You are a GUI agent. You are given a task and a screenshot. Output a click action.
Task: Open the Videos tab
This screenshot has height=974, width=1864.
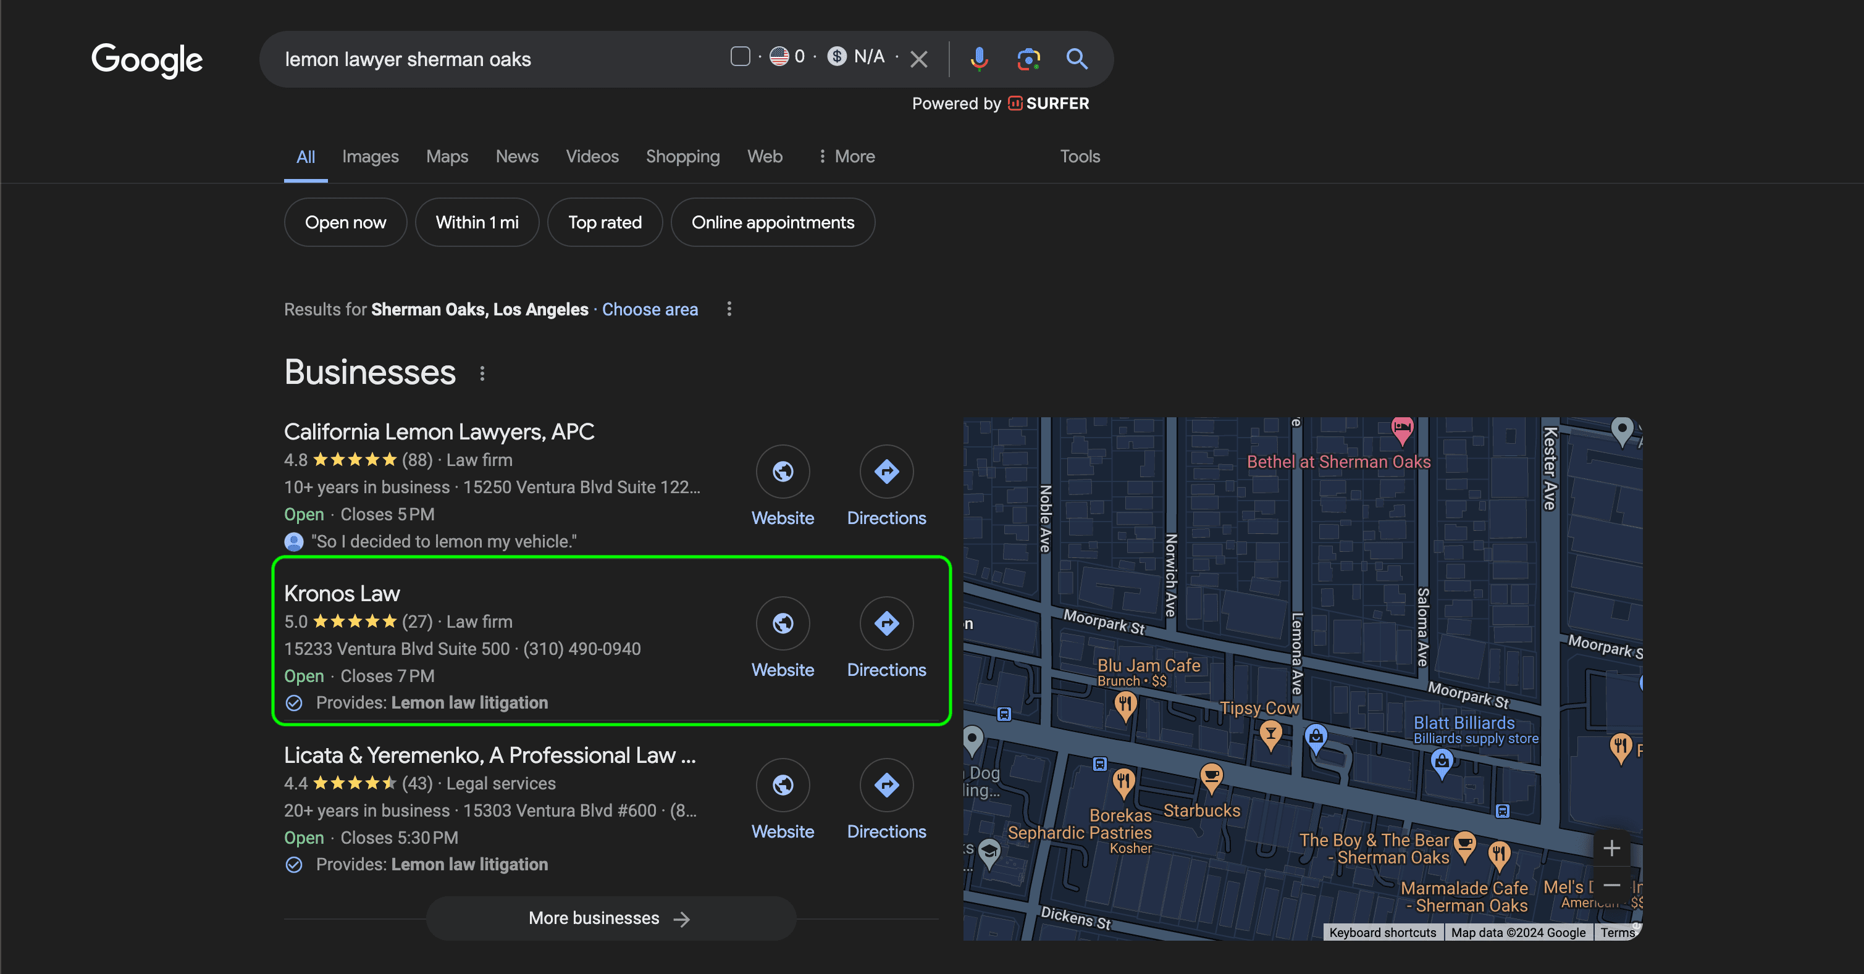pos(592,156)
